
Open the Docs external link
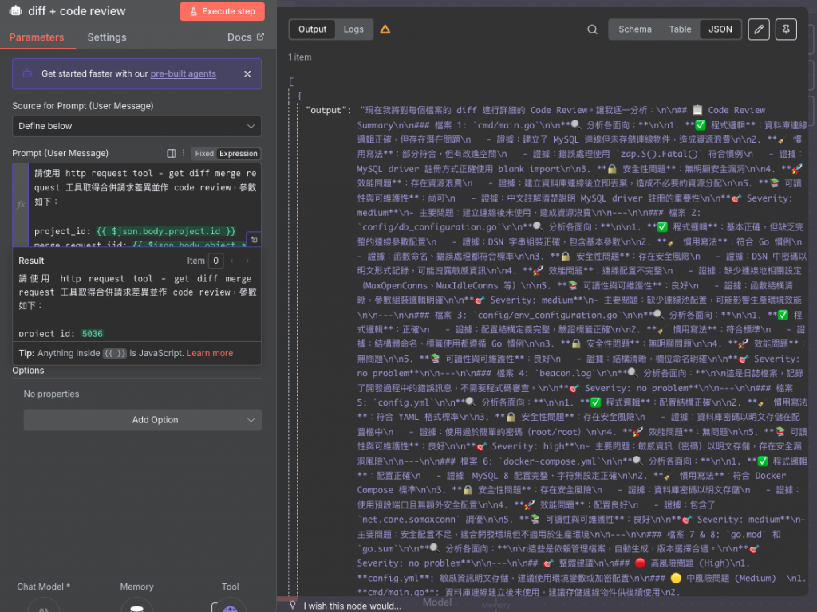coord(246,37)
